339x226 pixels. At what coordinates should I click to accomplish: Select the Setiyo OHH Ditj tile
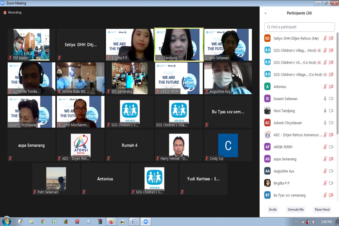[81, 45]
